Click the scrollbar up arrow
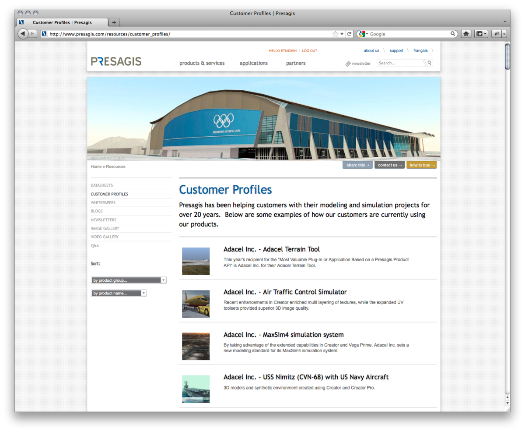The image size is (525, 432). (x=507, y=397)
